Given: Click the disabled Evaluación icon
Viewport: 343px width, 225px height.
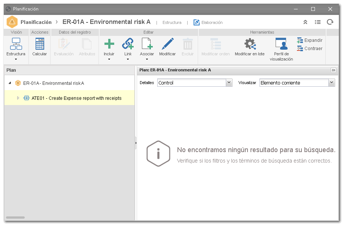Looking at the screenshot, I should tap(64, 44).
